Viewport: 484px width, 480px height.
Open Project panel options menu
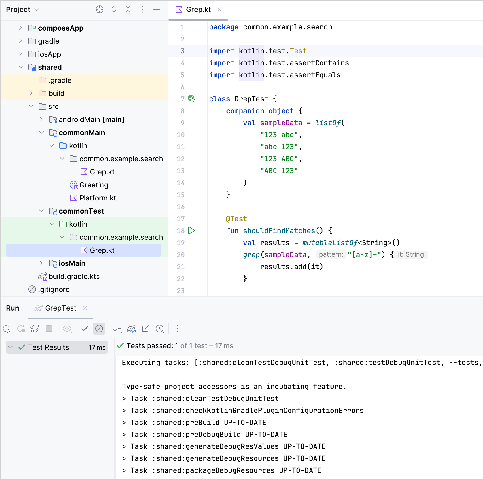click(142, 9)
